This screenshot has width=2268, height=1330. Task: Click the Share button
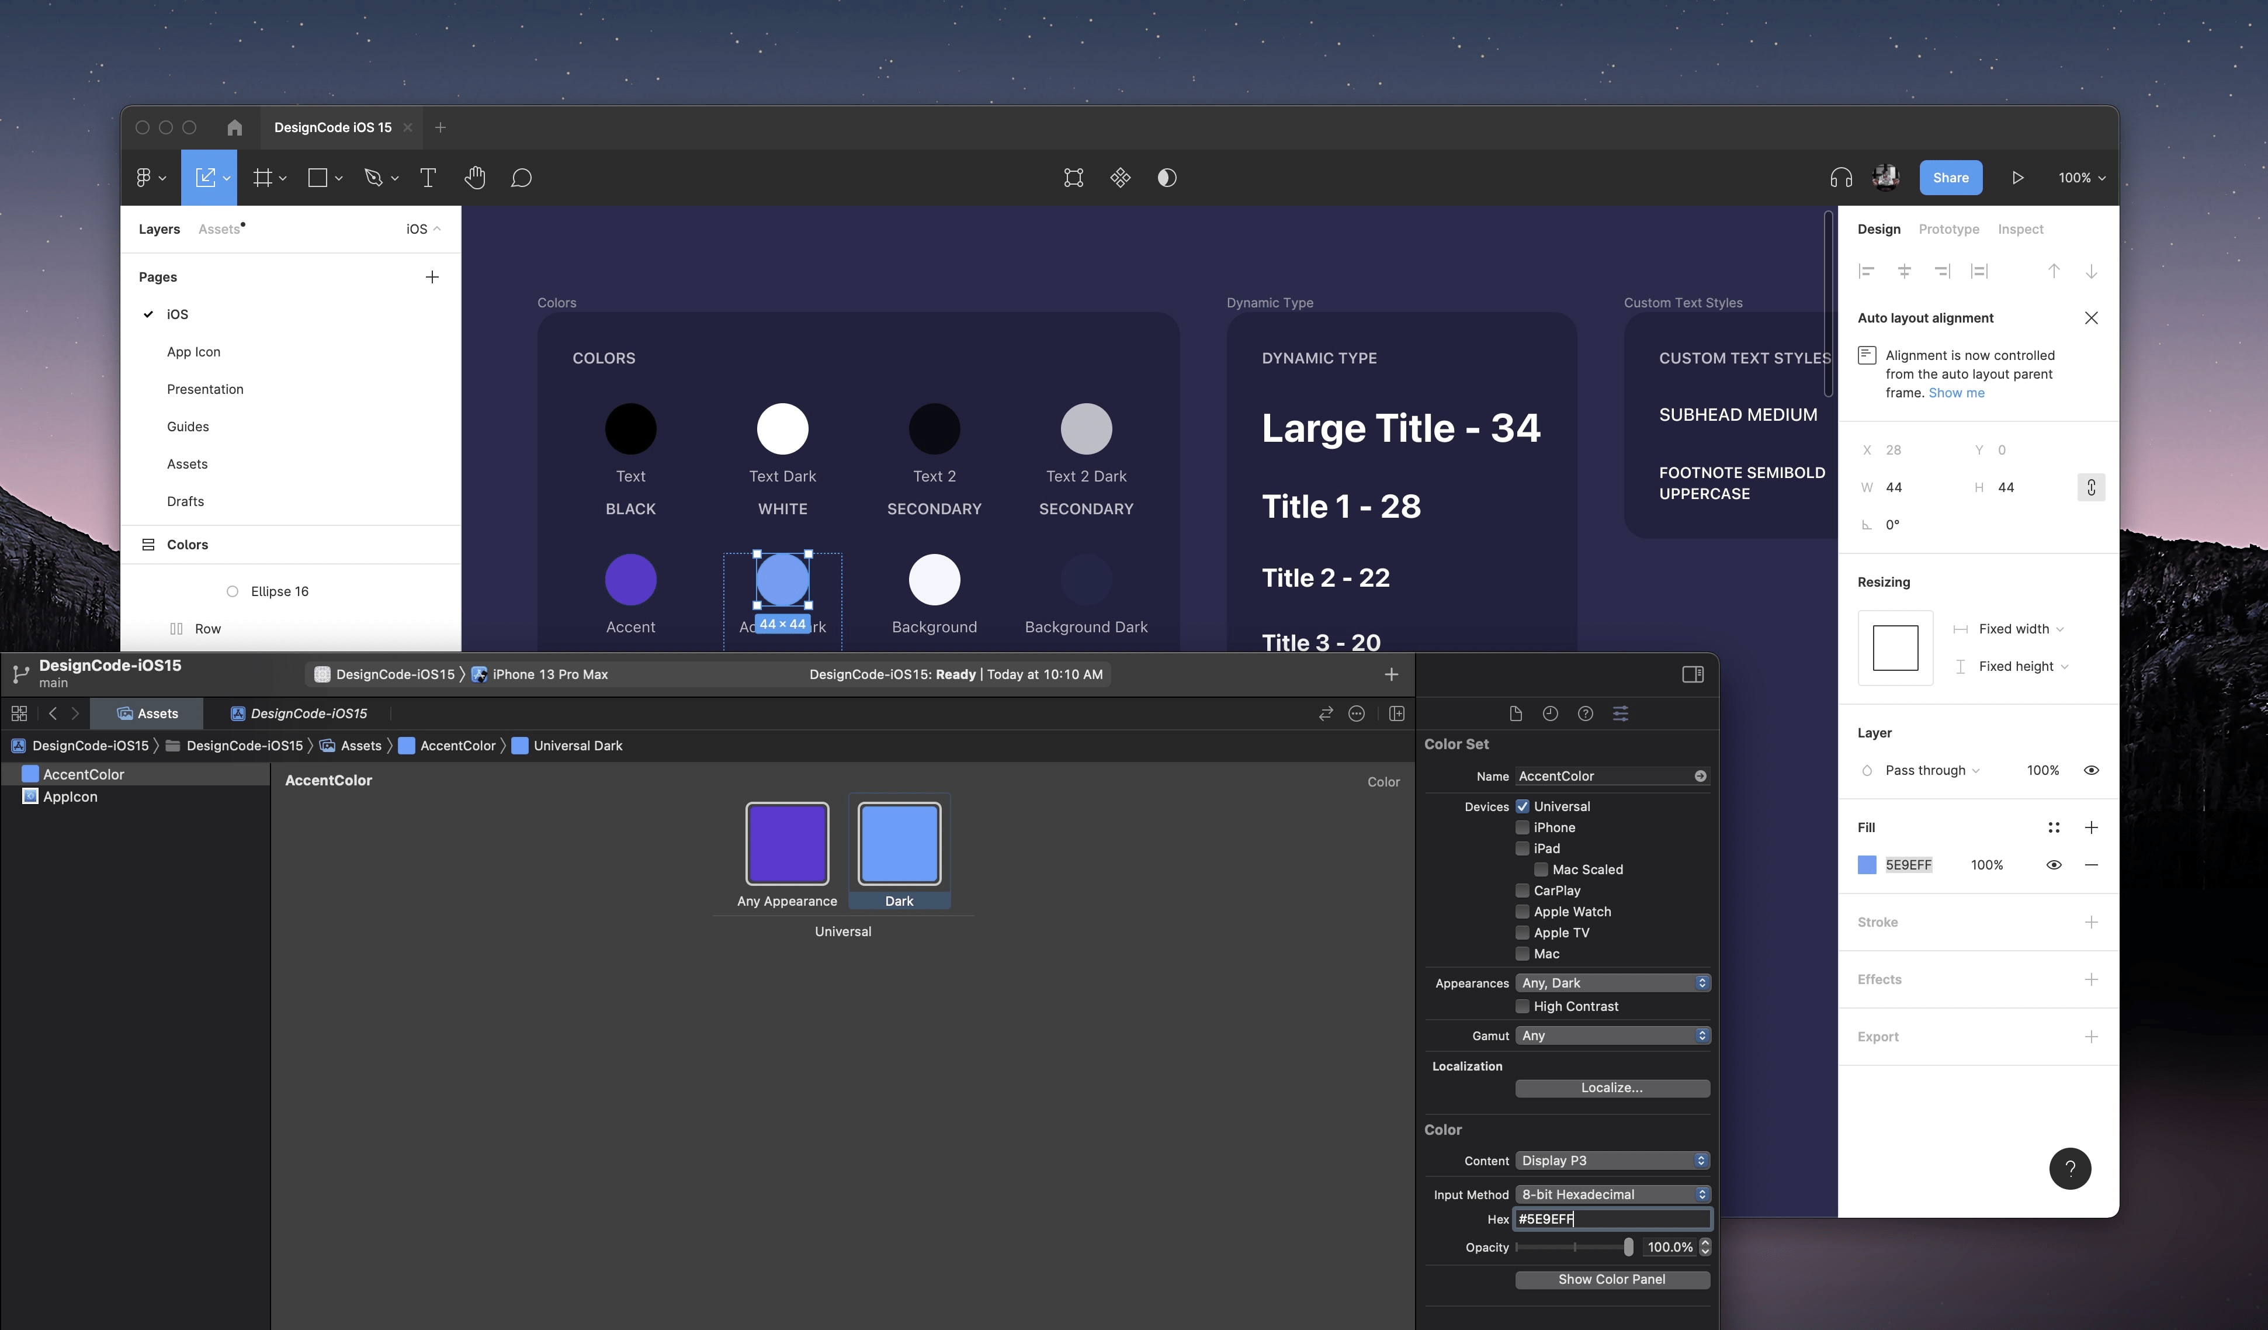coord(1950,178)
